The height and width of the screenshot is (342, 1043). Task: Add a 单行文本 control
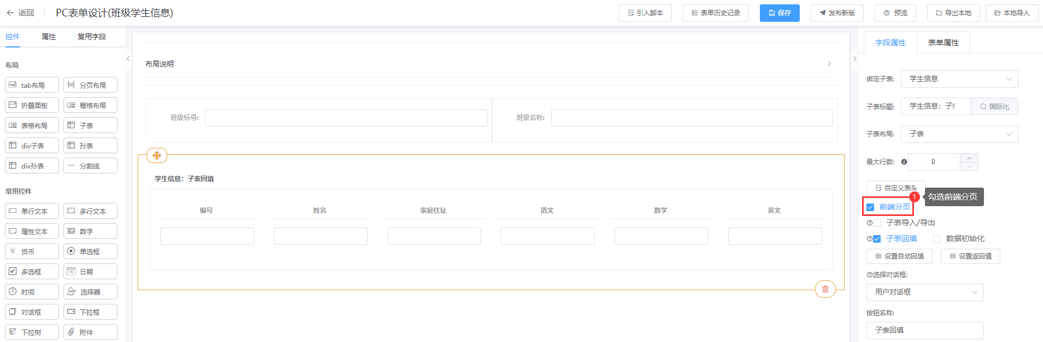pos(32,211)
